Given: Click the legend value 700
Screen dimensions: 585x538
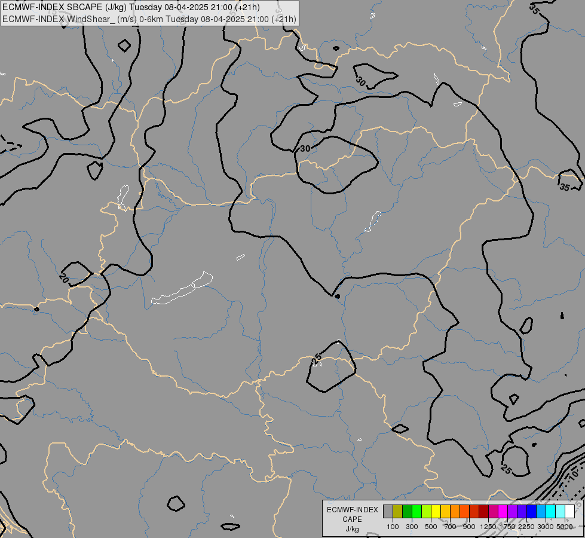Looking at the screenshot, I should (x=451, y=527).
